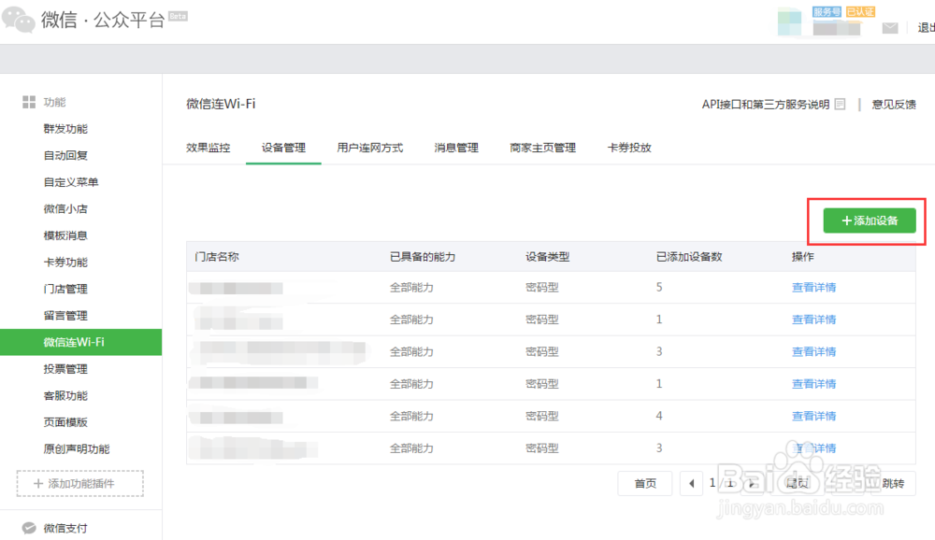Open the mail envelope icon
The image size is (935, 540).
[890, 28]
